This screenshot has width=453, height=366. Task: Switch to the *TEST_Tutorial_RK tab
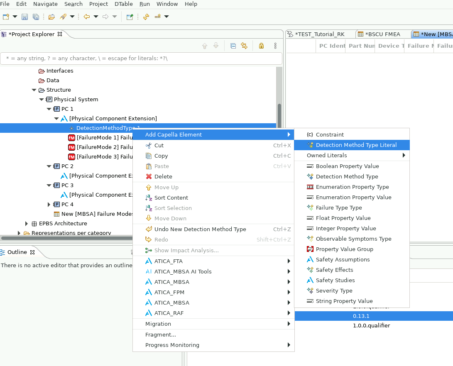pos(320,34)
